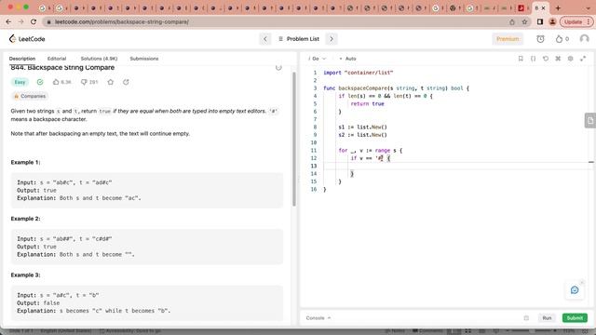Add problem to favorites star icon

click(111, 82)
